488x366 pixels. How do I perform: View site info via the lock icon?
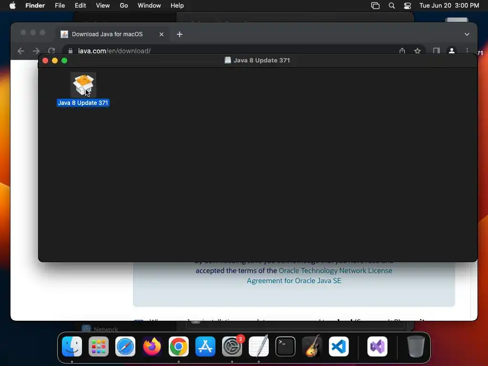pos(71,51)
